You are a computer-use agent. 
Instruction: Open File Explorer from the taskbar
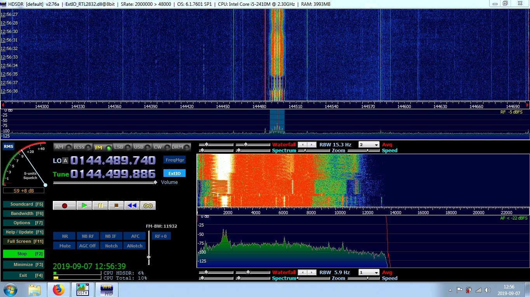(35, 290)
